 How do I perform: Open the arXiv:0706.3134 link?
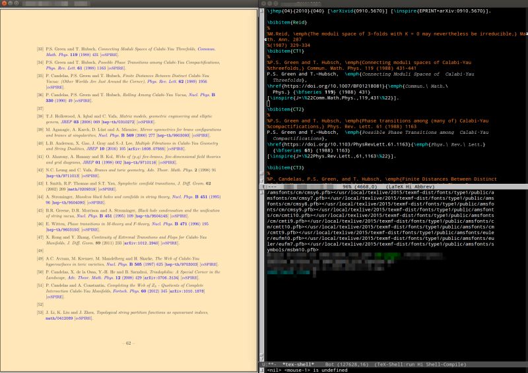click(162, 278)
